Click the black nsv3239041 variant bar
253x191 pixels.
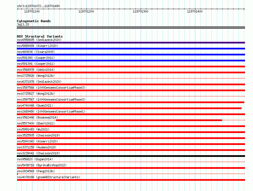[x=131, y=156]
